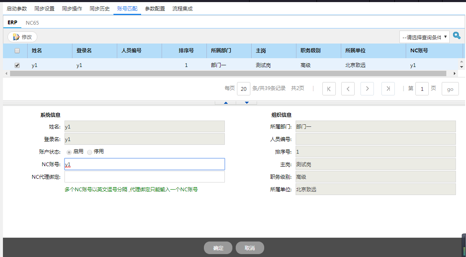The height and width of the screenshot is (257, 466).
Task: Toggle the select-all checkbox in table header
Action: [17, 51]
